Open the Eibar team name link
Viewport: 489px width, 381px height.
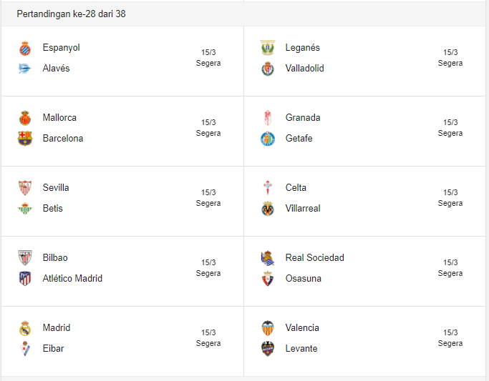(x=54, y=349)
